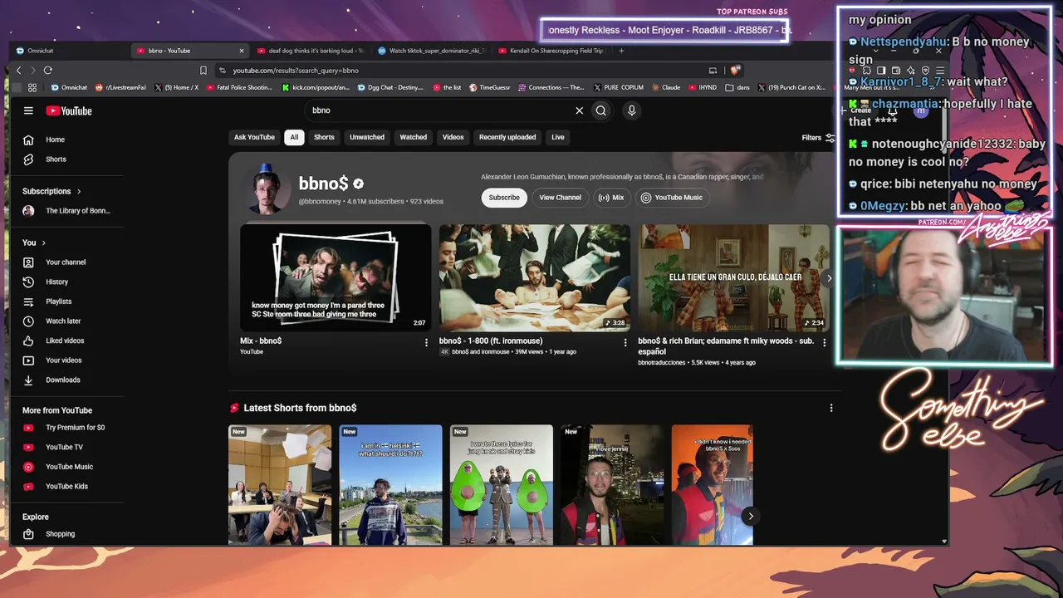Screen dimensions: 1063x598
Task: Subscribe to bbno$ channel
Action: (504, 198)
